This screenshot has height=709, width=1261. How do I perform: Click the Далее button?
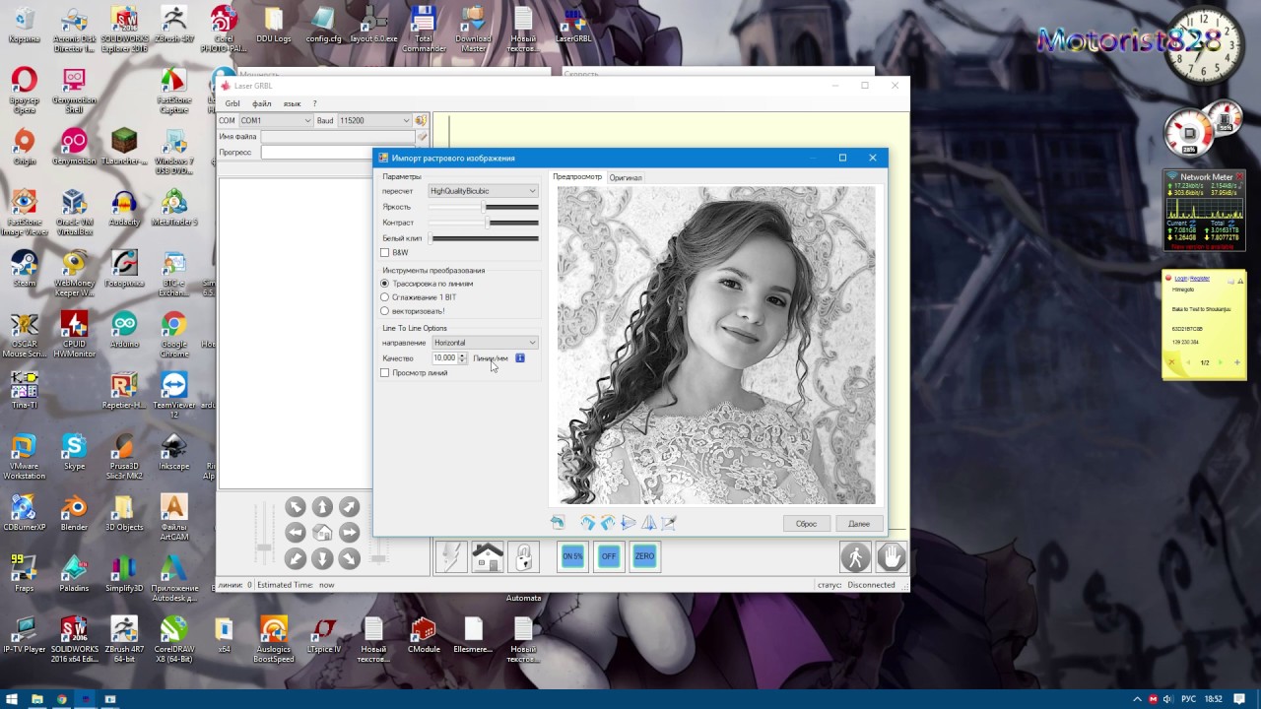click(859, 524)
